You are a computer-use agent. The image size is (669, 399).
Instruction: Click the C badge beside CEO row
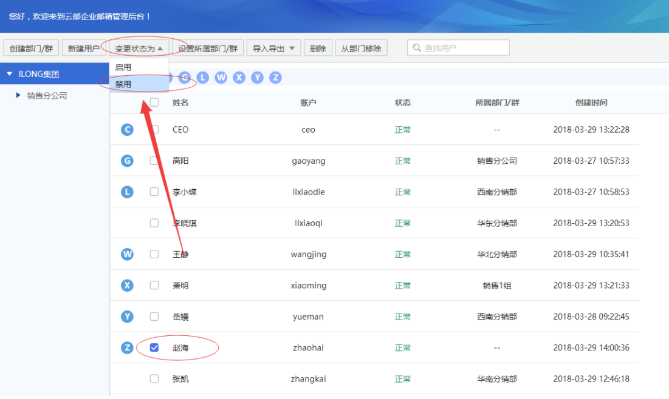[127, 129]
